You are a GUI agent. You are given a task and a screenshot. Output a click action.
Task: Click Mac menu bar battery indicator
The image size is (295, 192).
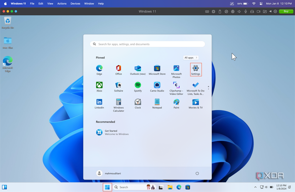click(243, 4)
